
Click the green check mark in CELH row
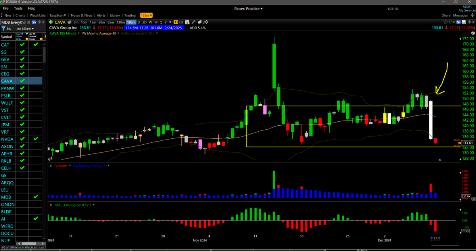pos(22,168)
